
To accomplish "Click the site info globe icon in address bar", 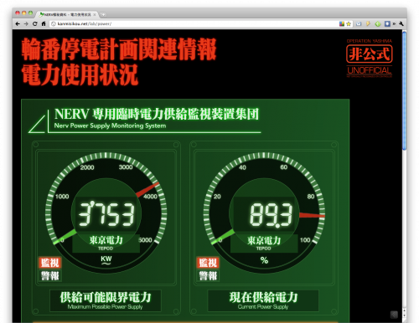I will 53,24.
